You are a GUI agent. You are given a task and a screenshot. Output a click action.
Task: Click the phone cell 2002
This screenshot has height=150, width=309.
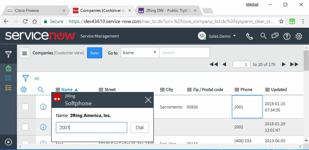point(239,127)
